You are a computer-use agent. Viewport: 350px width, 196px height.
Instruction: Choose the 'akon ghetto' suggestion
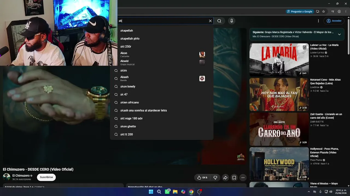pyautogui.click(x=162, y=126)
